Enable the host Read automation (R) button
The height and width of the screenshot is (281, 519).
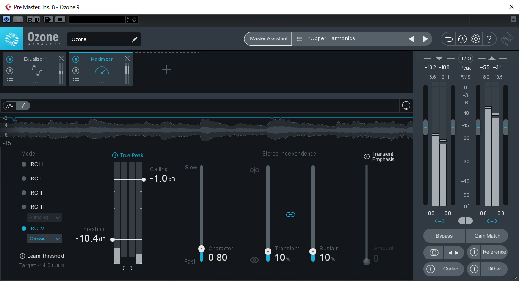coord(29,20)
